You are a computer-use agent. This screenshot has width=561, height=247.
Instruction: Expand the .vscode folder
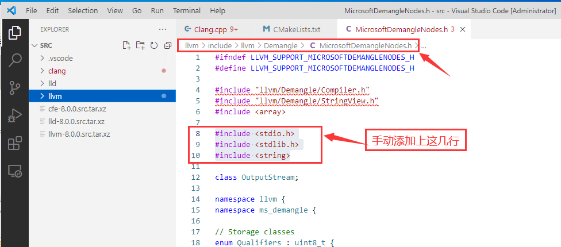[x=102, y=58]
